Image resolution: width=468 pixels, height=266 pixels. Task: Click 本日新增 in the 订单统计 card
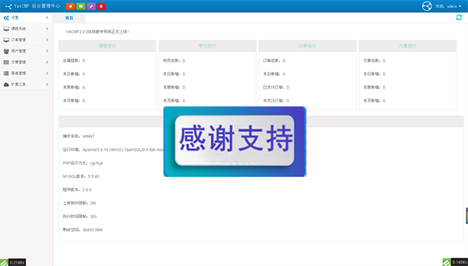point(274,74)
